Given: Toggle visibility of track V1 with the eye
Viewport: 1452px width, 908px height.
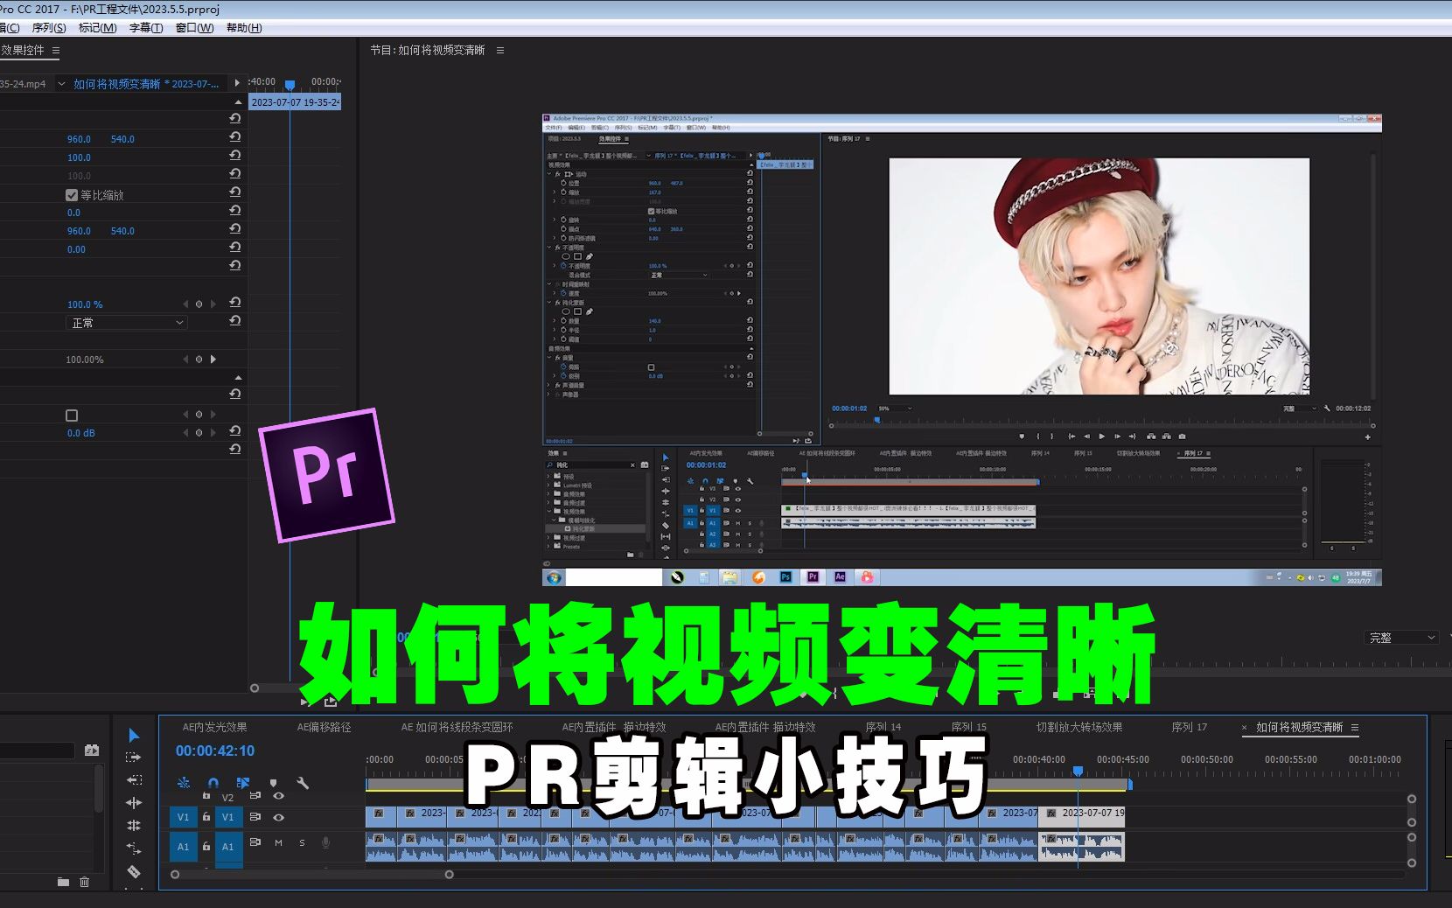Looking at the screenshot, I should pyautogui.click(x=279, y=818).
